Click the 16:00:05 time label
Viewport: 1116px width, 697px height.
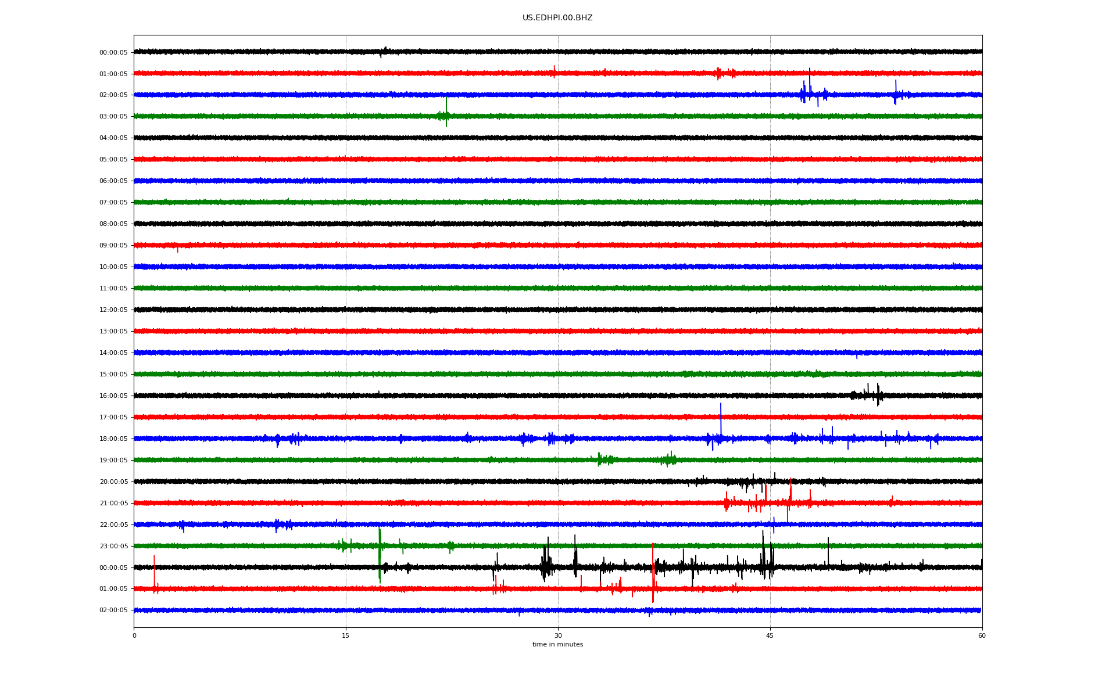point(113,396)
